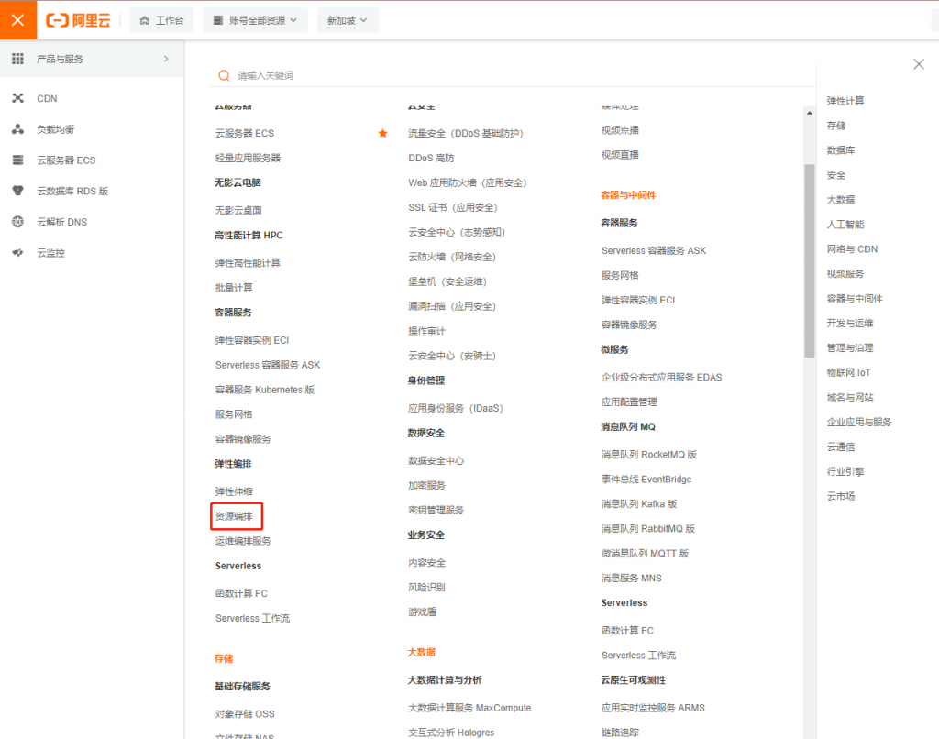This screenshot has height=739, width=939.
Task: Click the Alibaba Cloud logo
Action: (x=79, y=20)
